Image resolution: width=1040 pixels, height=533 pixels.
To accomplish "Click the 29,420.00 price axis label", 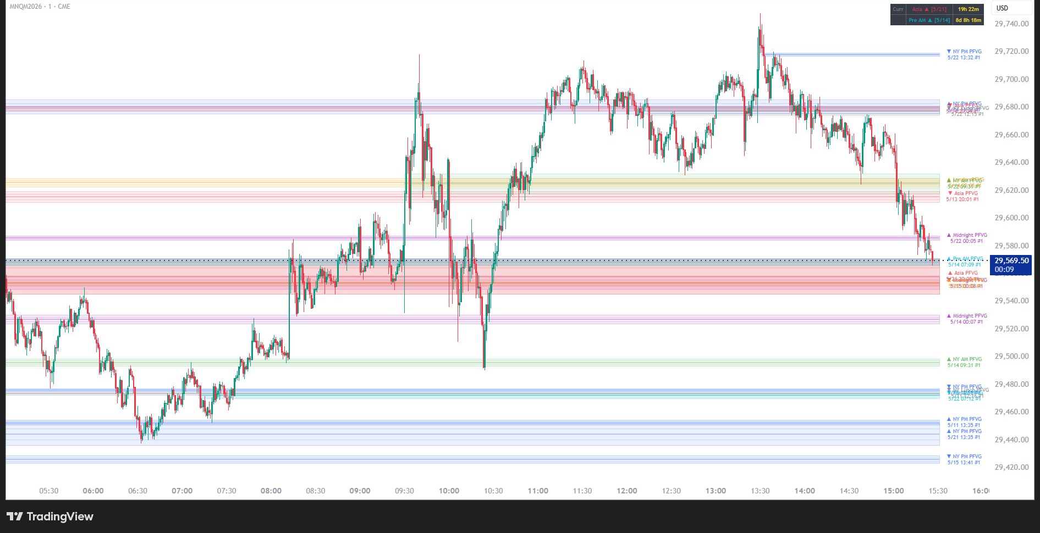I will point(1011,467).
